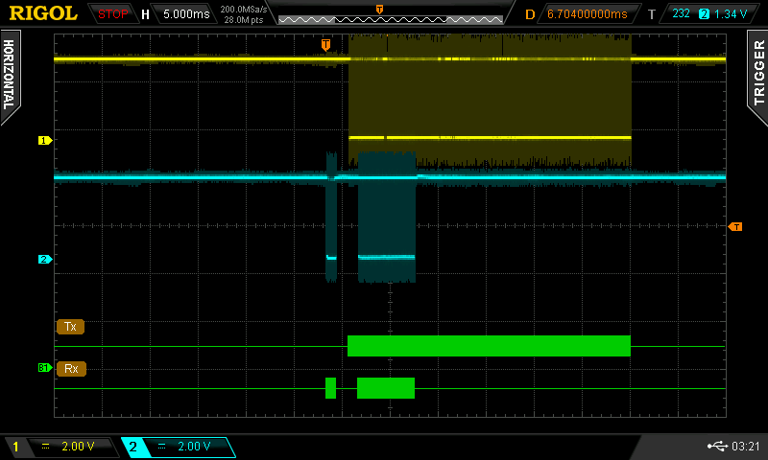
Task: Click the trigger source channel 2 badge
Action: (x=703, y=14)
